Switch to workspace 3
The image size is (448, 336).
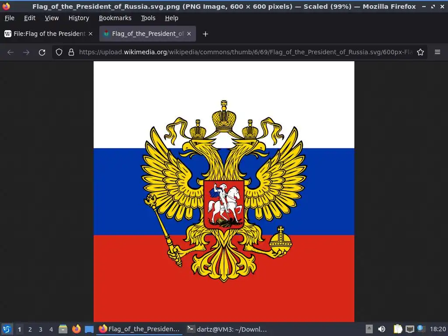pos(41,329)
